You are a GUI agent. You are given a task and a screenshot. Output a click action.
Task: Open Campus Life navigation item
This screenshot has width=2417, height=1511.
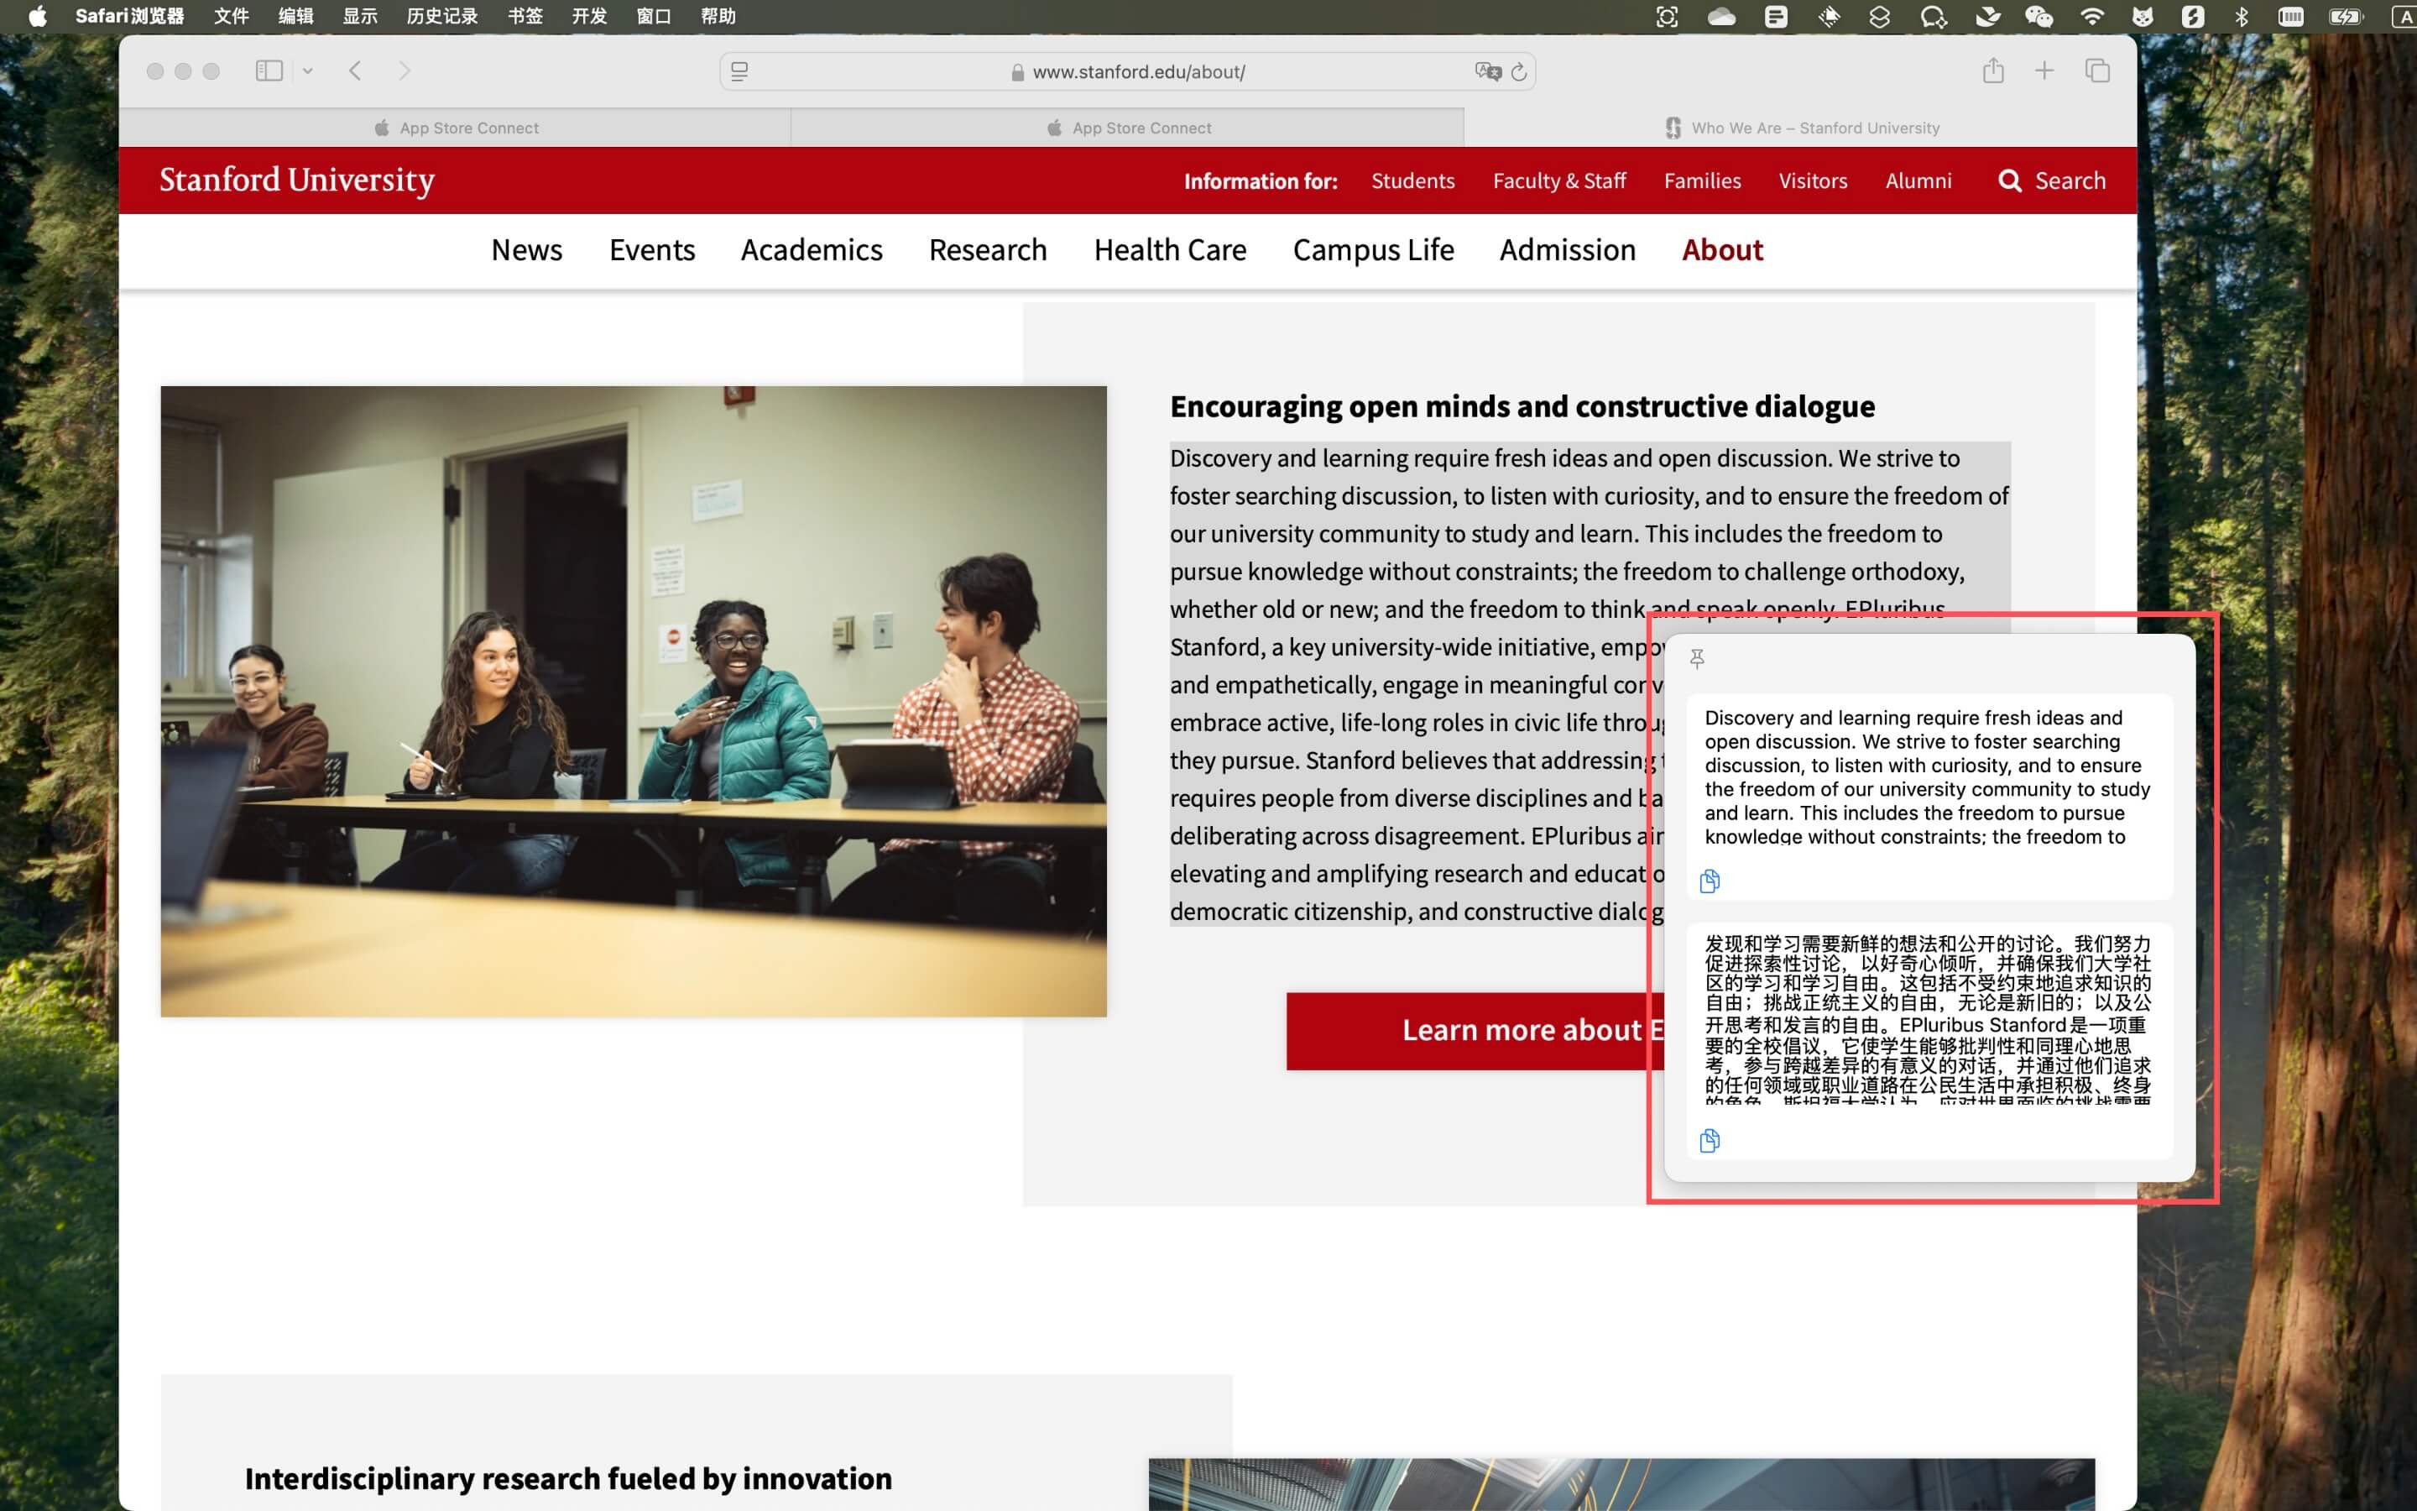coord(1372,250)
